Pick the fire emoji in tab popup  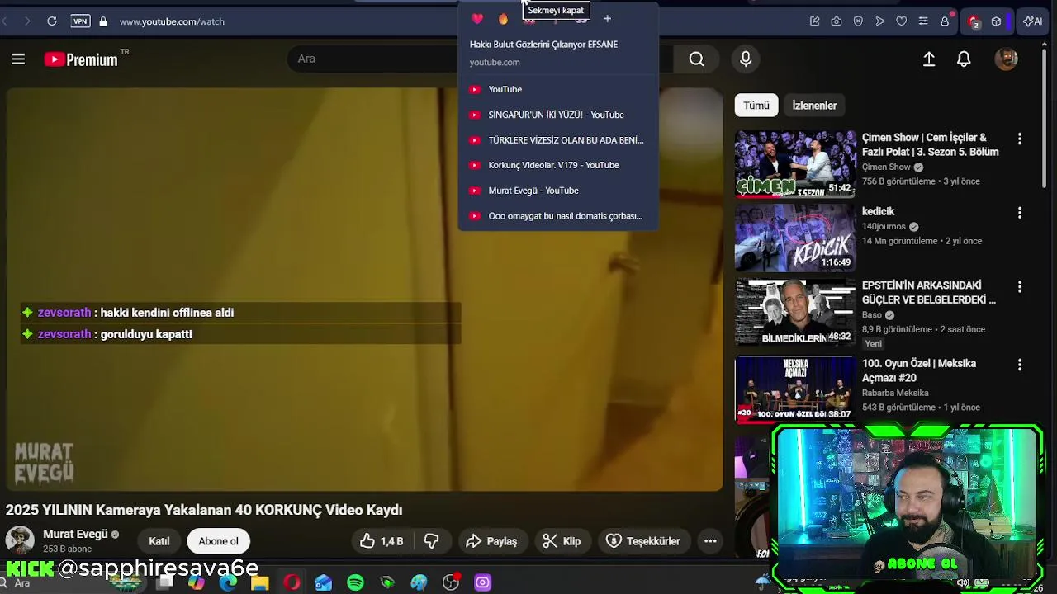point(503,19)
